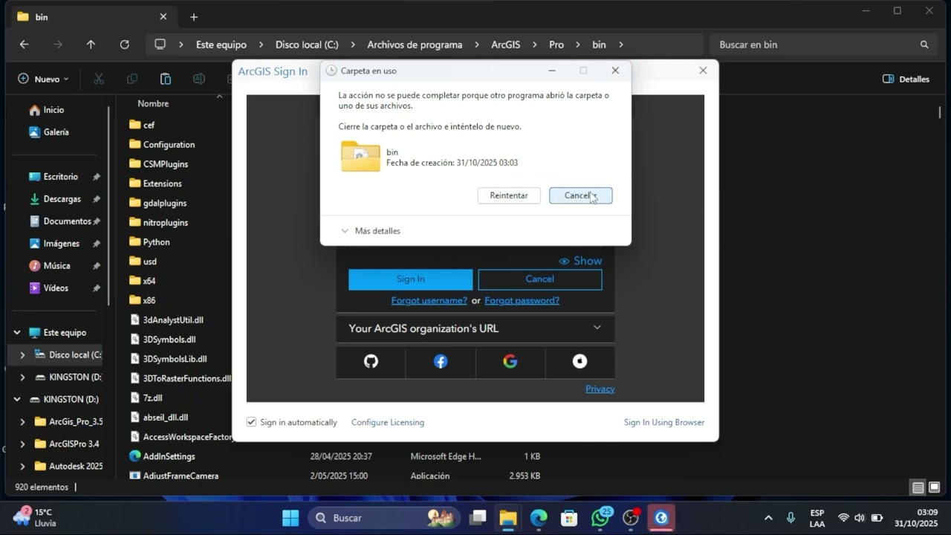951x535 pixels.
Task: Collapse the Este equipo tree node
Action: coord(17,333)
